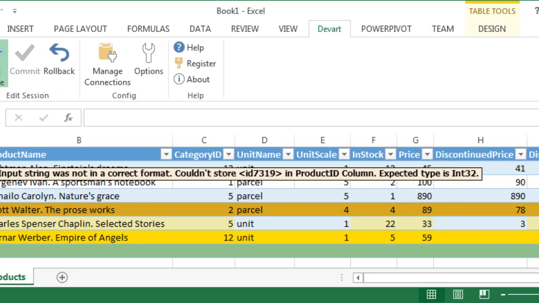Open Price column filter dropdown
The height and width of the screenshot is (303, 539).
(427, 154)
